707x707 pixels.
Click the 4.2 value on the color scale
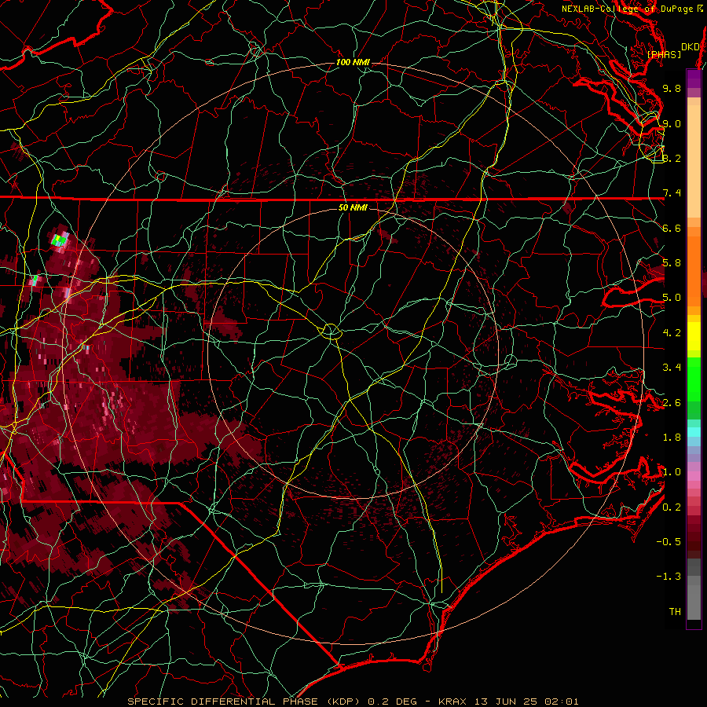point(672,333)
